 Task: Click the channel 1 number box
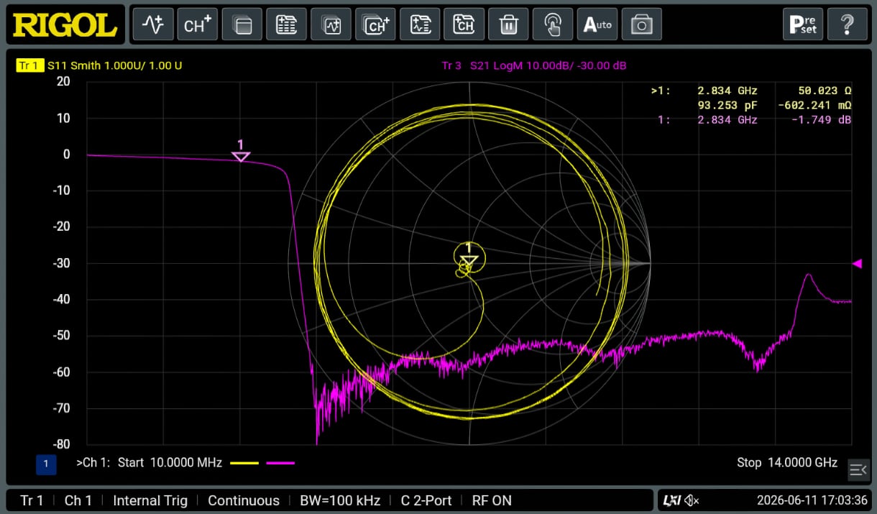click(x=46, y=464)
